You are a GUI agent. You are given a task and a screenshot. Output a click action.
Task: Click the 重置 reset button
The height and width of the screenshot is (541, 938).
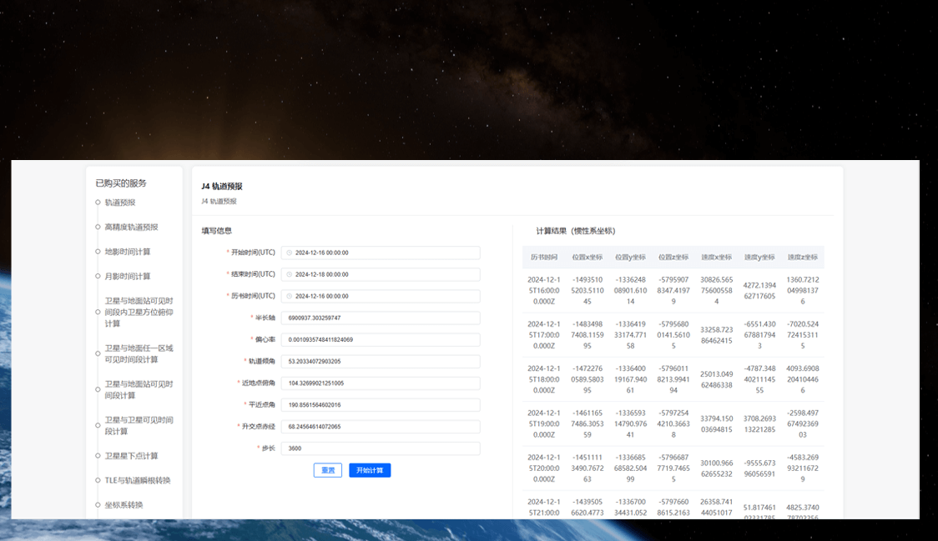coord(328,470)
